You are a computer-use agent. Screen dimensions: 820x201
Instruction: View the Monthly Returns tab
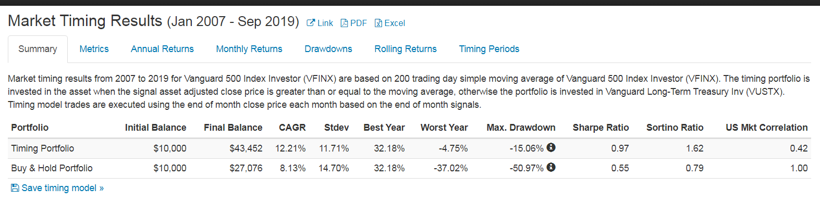249,49
